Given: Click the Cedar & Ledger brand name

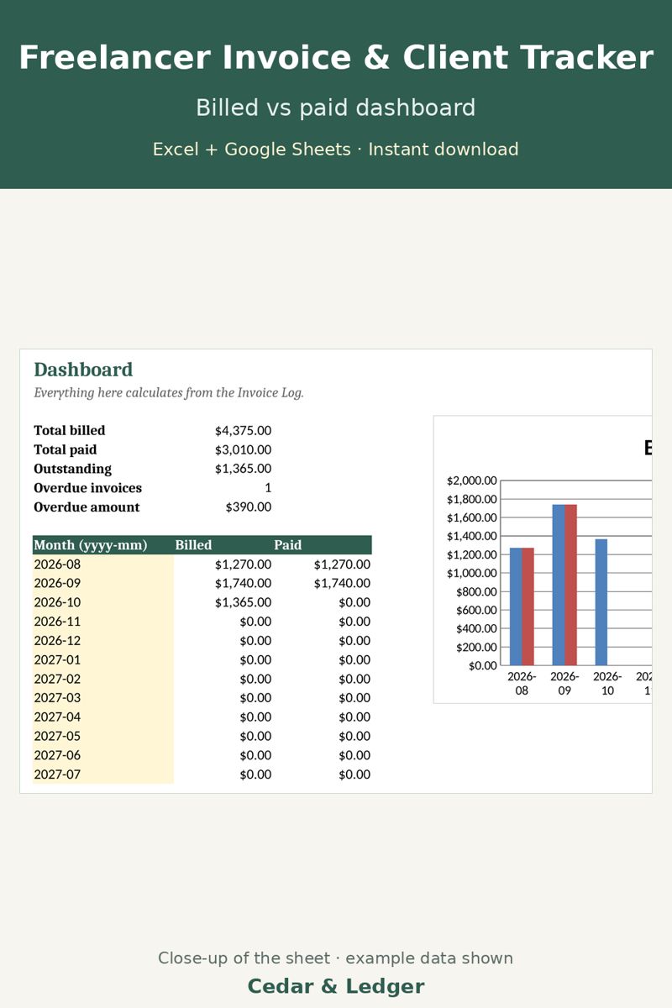Looking at the screenshot, I should 336,986.
